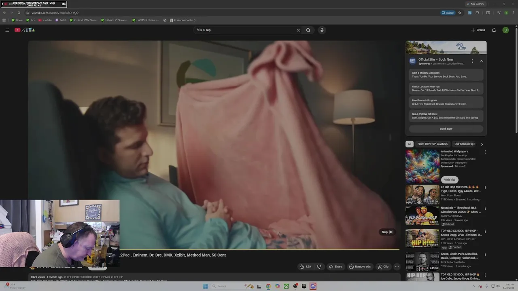Click #HIPHOPOLDSCHOOL hashtag in description
This screenshot has height=291, width=518.
coord(78,277)
